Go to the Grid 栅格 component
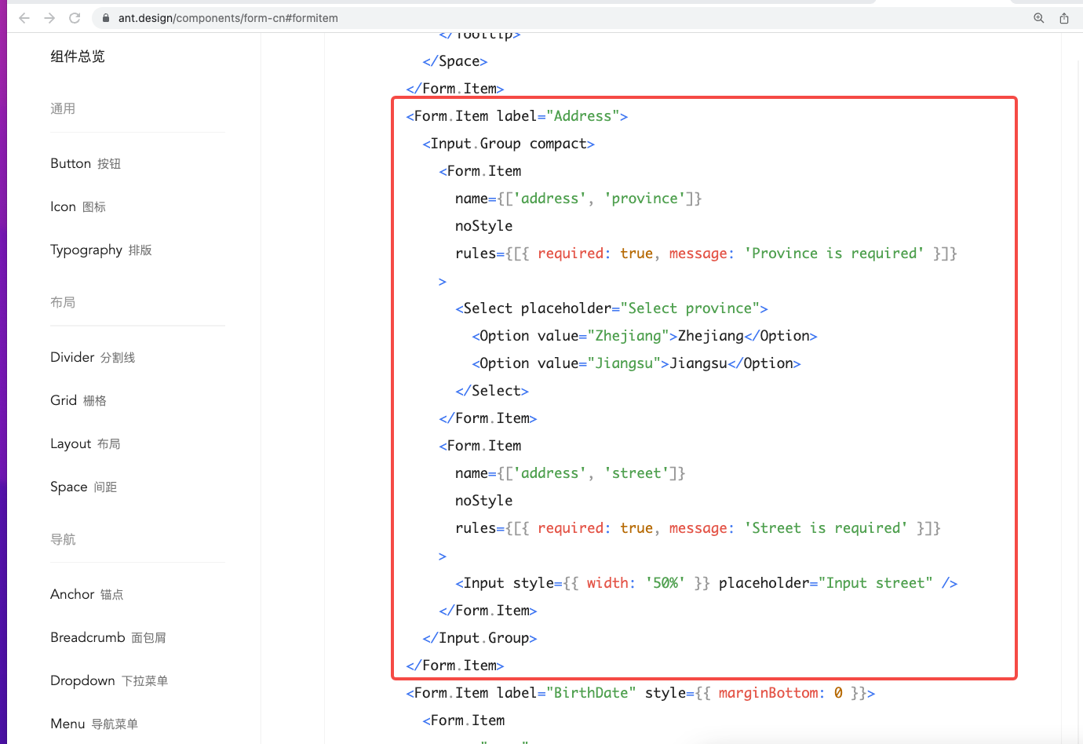The width and height of the screenshot is (1083, 744). (x=78, y=400)
